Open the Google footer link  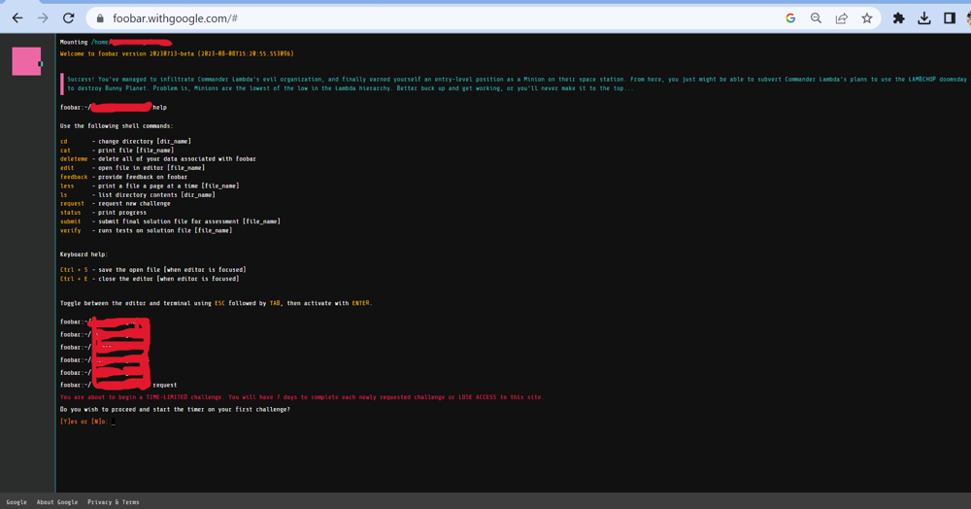point(17,502)
